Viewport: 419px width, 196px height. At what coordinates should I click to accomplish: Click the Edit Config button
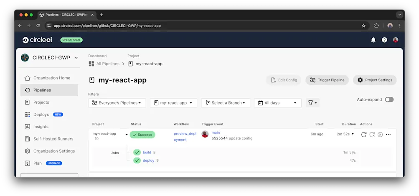click(284, 80)
